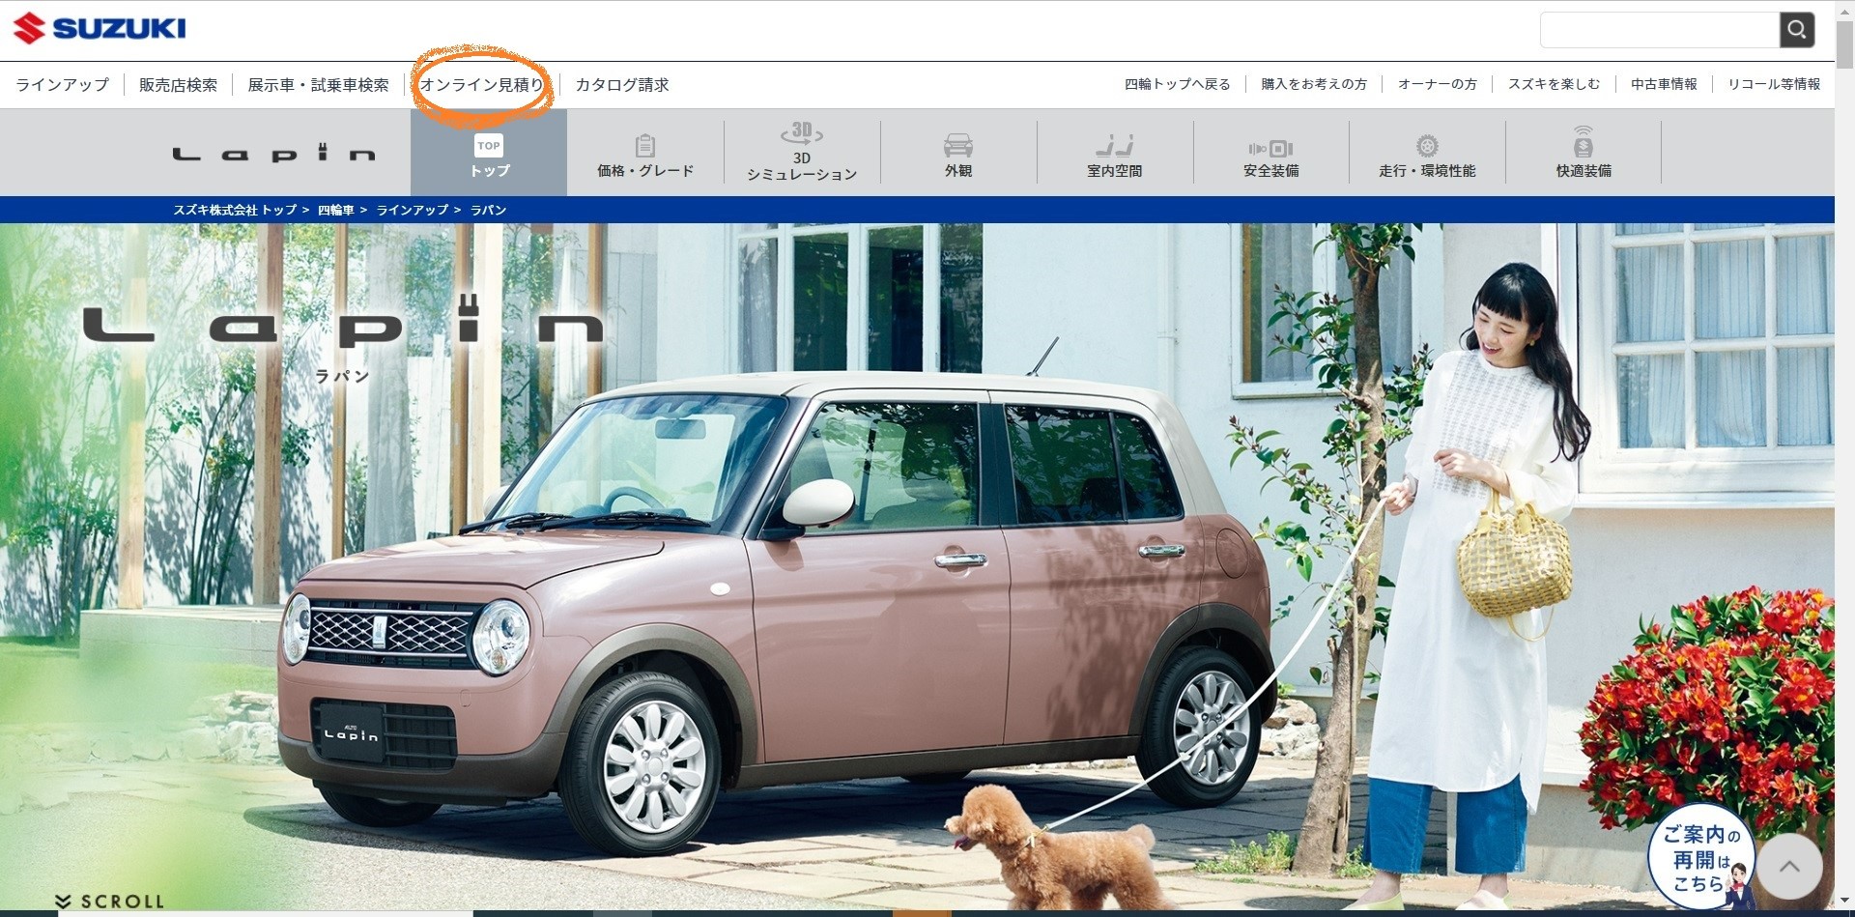Open オンライン見積り link

(482, 85)
